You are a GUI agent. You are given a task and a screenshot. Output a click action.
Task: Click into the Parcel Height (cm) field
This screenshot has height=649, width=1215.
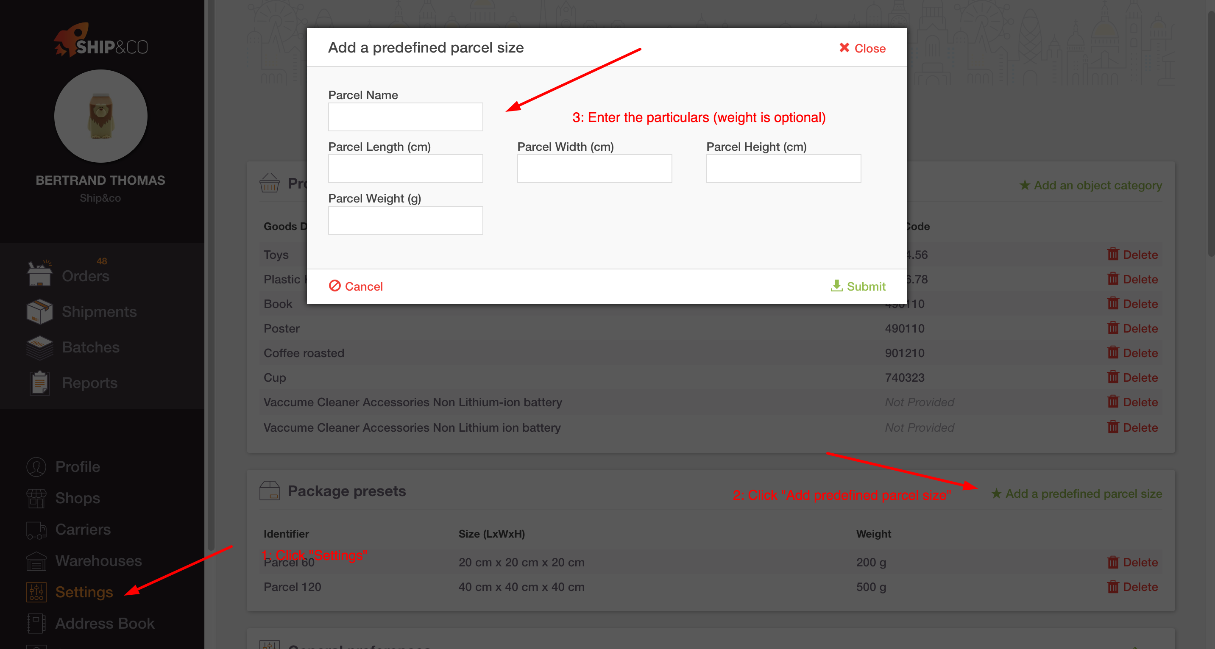(783, 169)
